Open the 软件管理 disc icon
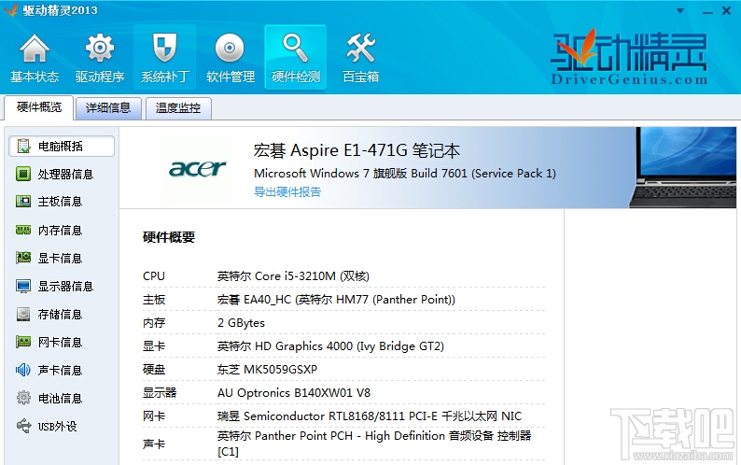 230,48
